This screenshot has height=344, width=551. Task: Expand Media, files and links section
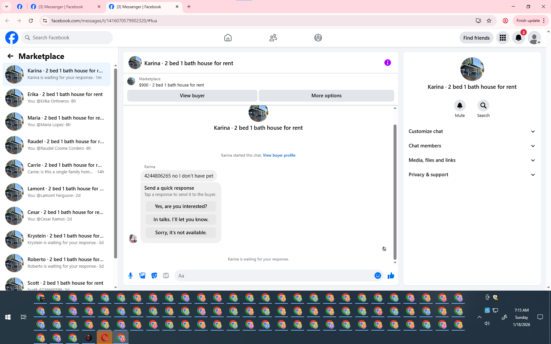pyautogui.click(x=472, y=160)
